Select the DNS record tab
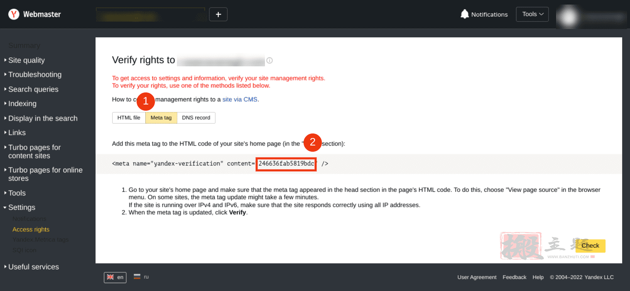Image resolution: width=630 pixels, height=291 pixels. (x=196, y=118)
